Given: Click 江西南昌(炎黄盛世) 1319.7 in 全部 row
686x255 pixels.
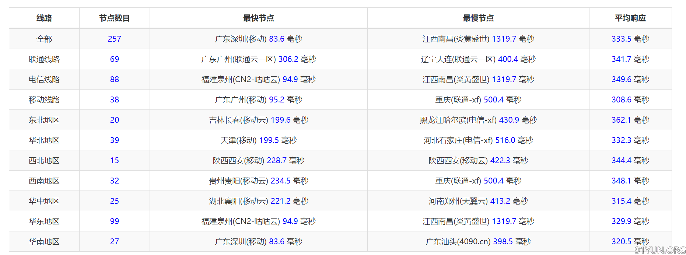Looking at the screenshot, I should [478, 39].
